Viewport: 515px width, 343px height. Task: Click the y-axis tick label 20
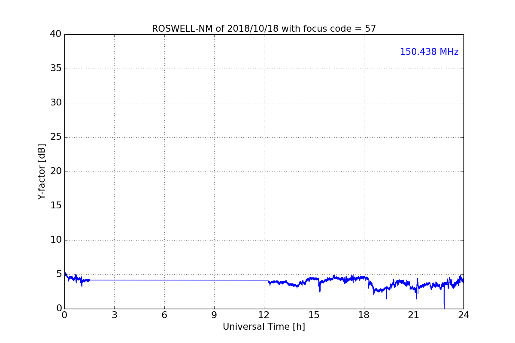pyautogui.click(x=56, y=171)
